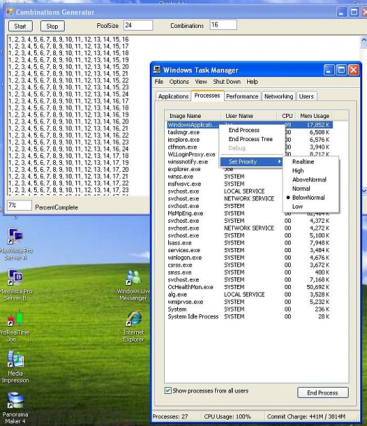367x426 pixels.
Task: Select the csrss.exe process row
Action: tap(249, 265)
